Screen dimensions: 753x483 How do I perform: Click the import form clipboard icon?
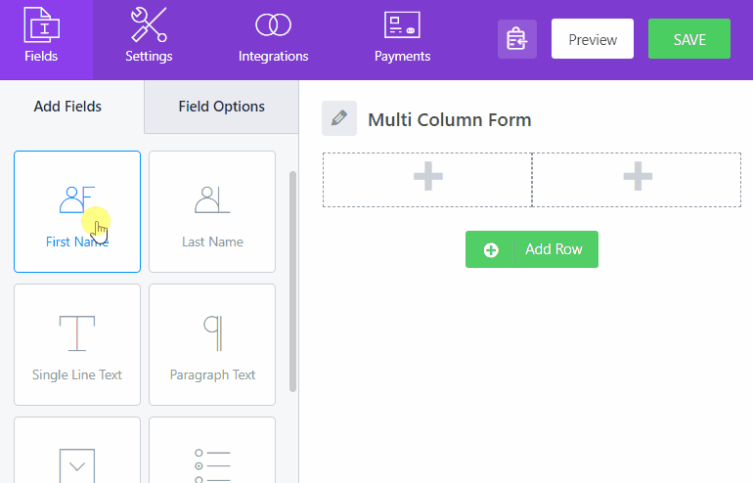pos(516,39)
